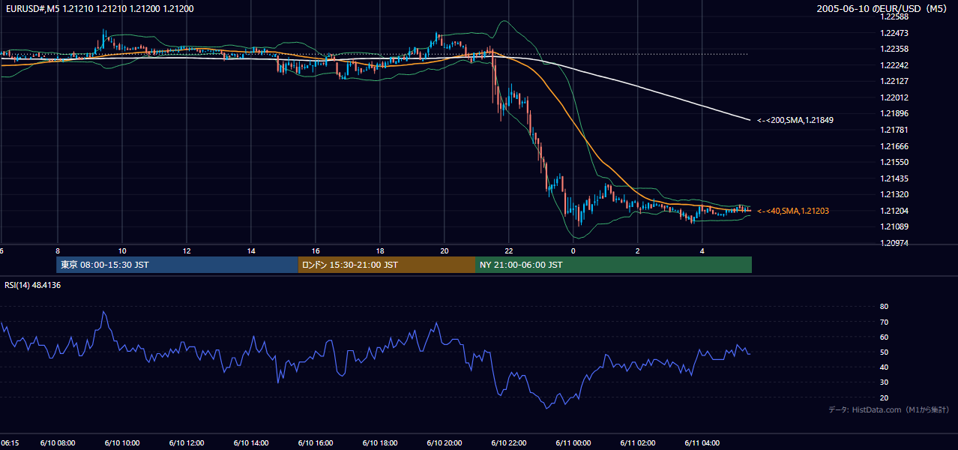Click price axis label 1.22588
Image resolution: width=958 pixels, height=450 pixels.
coord(895,16)
